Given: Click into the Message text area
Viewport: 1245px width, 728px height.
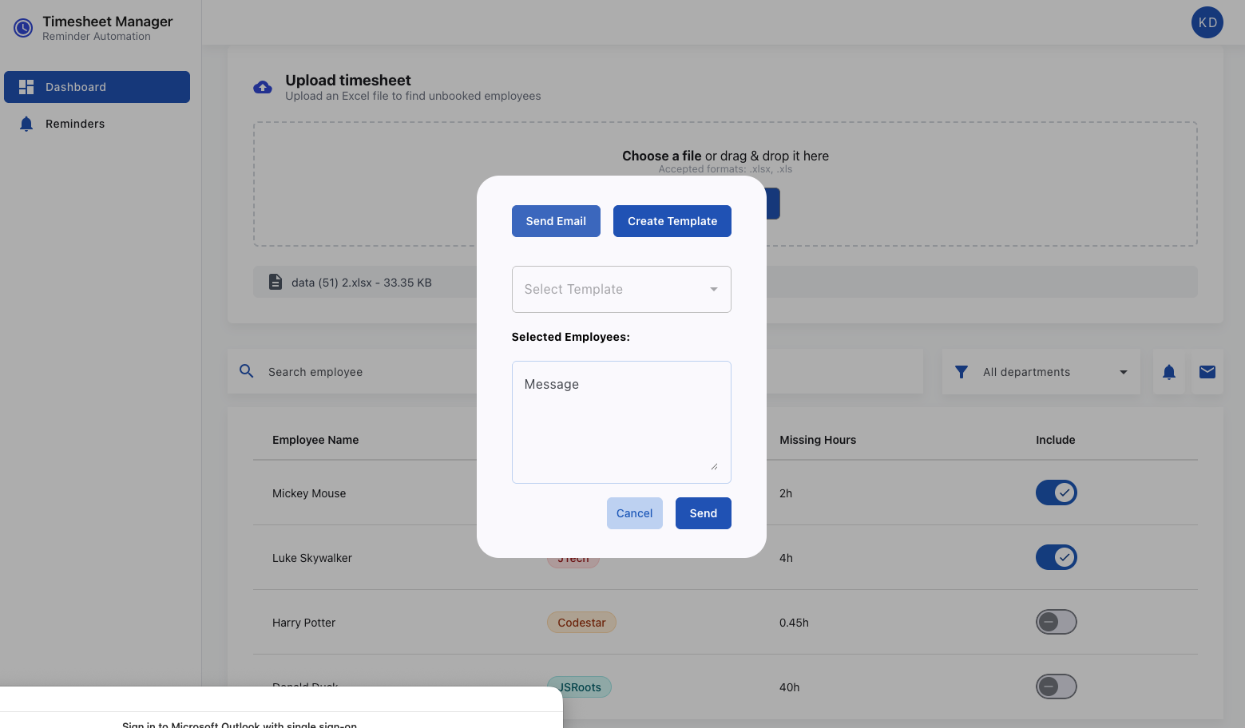Looking at the screenshot, I should coord(621,421).
